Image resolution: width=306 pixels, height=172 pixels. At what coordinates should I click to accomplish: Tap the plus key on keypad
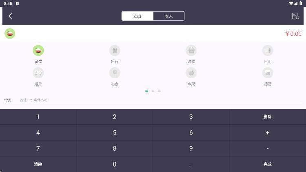pyautogui.click(x=268, y=132)
